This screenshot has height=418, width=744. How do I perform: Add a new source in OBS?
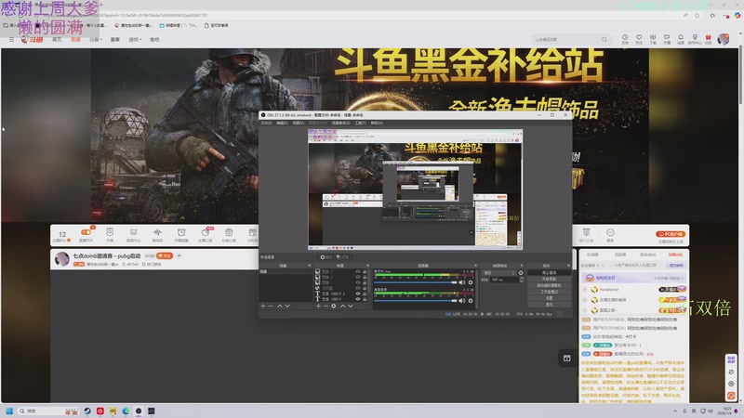[318, 307]
